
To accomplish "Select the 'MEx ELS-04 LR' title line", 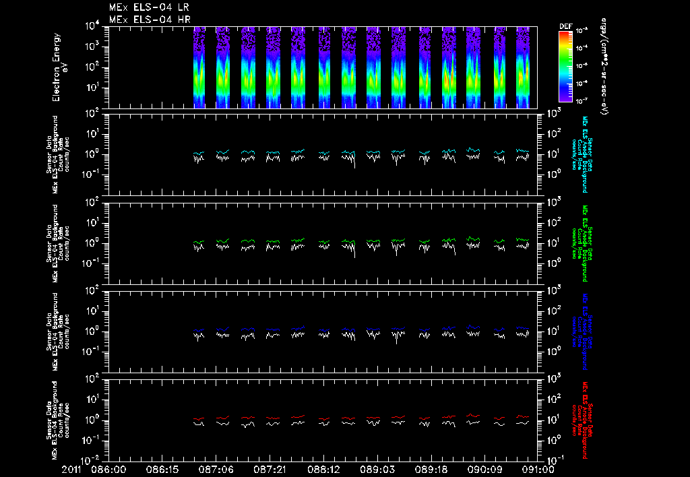I will pyautogui.click(x=149, y=7).
